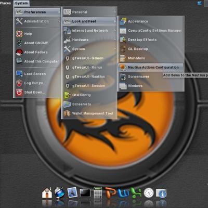The image size is (208, 208).
Task: Click the Screensaver icon
Action: click(x=123, y=76)
